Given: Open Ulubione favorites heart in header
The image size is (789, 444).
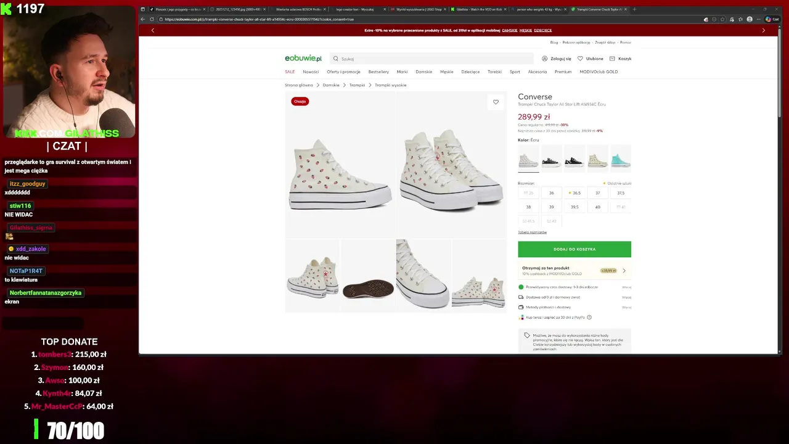Looking at the screenshot, I should (580, 59).
